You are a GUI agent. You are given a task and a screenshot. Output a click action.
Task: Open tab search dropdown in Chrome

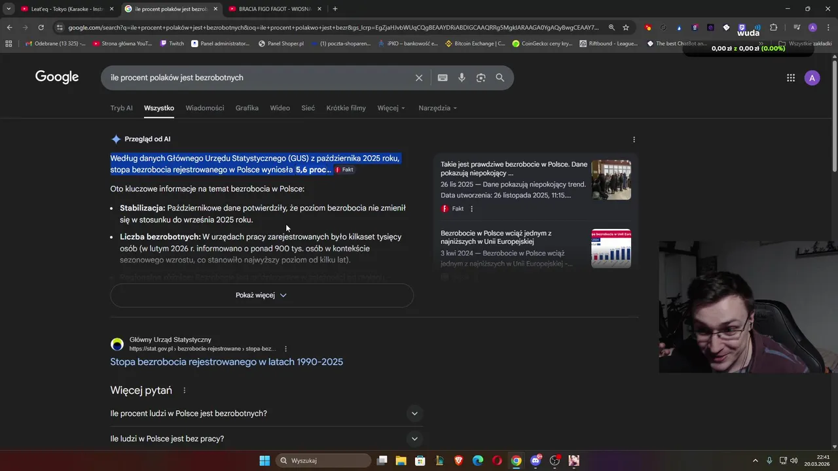9,9
